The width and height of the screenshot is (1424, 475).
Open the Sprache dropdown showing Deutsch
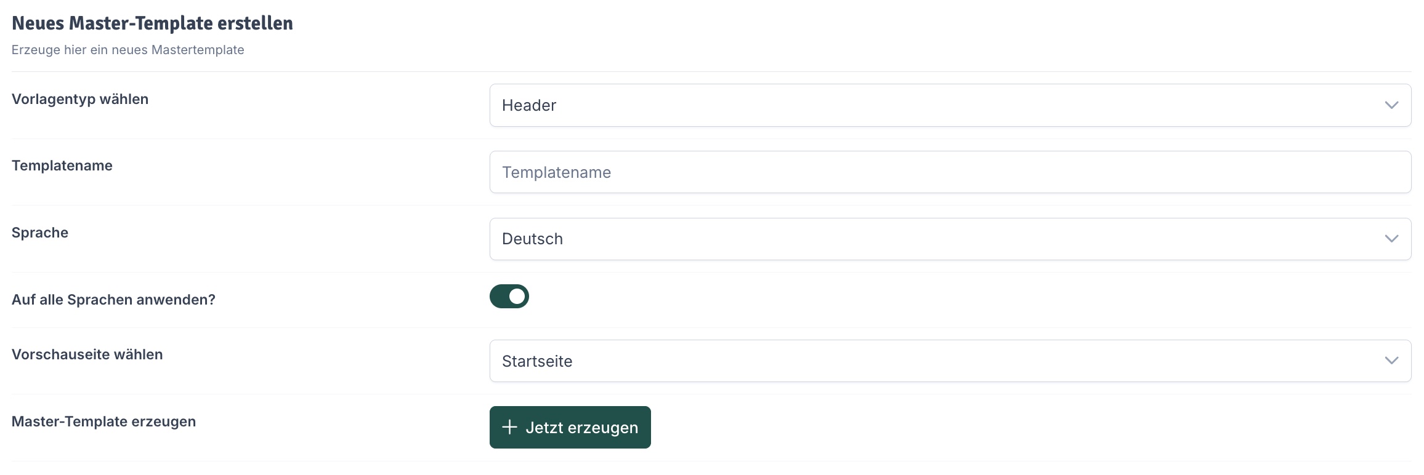(950, 239)
